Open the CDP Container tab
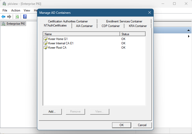The width and height of the screenshot is (192, 134). click(x=111, y=26)
